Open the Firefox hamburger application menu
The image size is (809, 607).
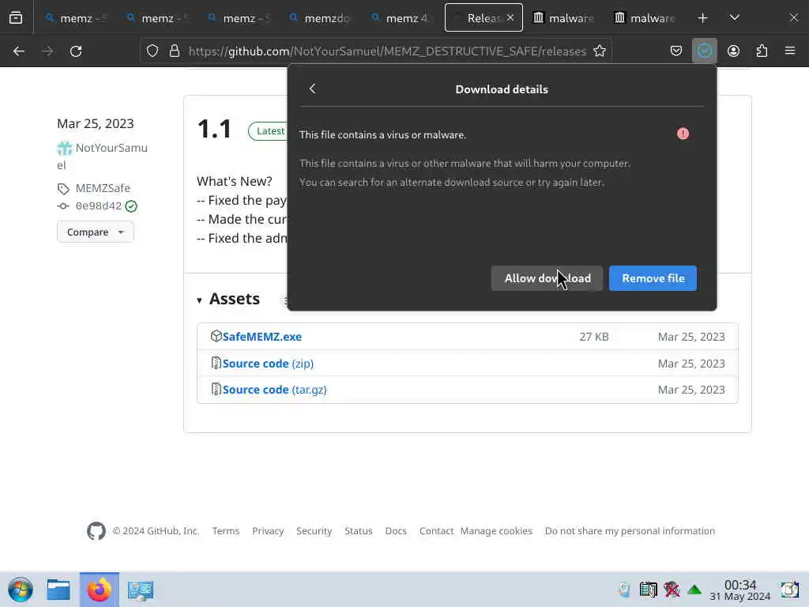[x=790, y=51]
